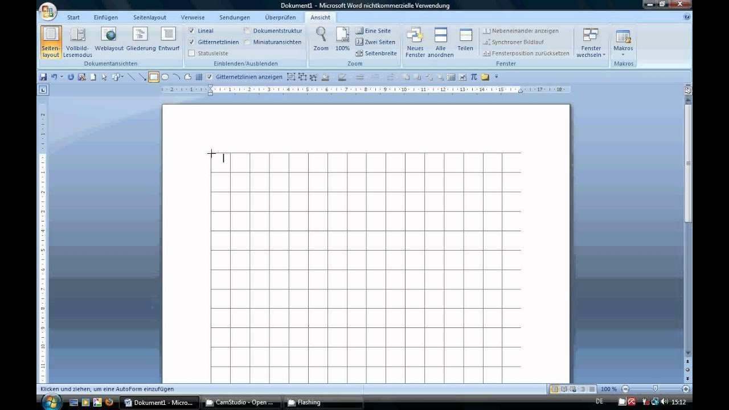Insert equation with the pi symbol icon
Image resolution: width=729 pixels, height=410 pixels.
pos(474,77)
